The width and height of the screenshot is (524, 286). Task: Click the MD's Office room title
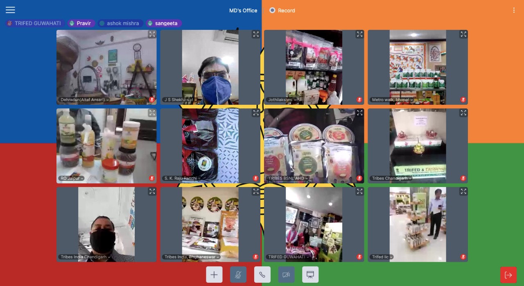coord(243,11)
